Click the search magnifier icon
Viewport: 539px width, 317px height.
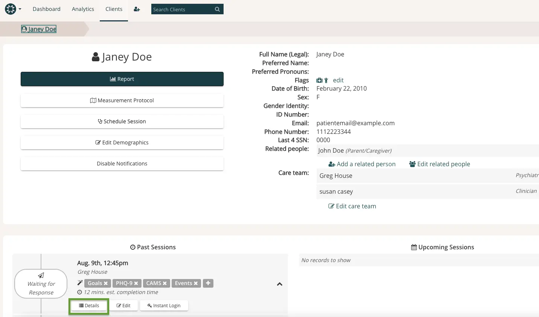217,9
